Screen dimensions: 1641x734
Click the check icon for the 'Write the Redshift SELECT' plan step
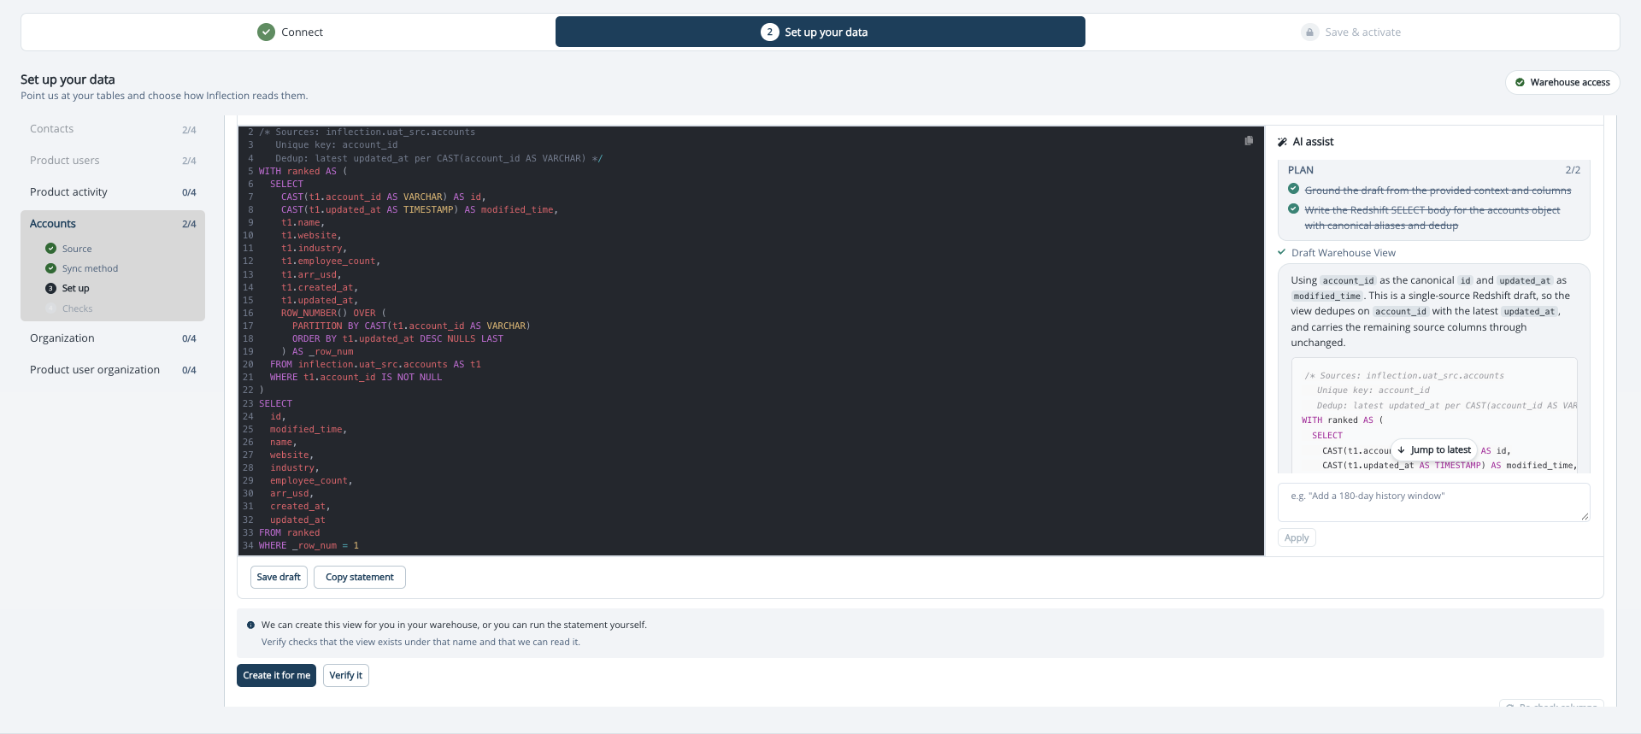[1293, 208]
